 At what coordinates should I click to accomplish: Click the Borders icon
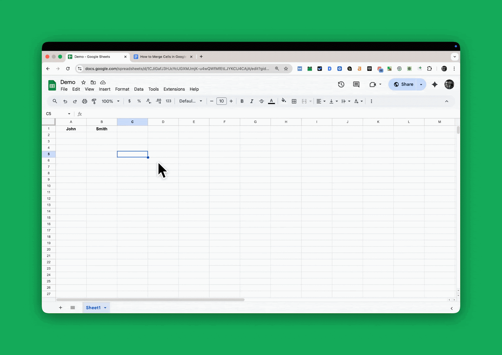tap(294, 101)
